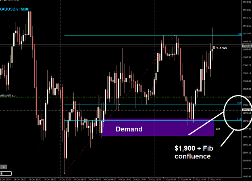Click the 26 Oct 01:00 time axis label
252x181 pixels.
point(80,179)
